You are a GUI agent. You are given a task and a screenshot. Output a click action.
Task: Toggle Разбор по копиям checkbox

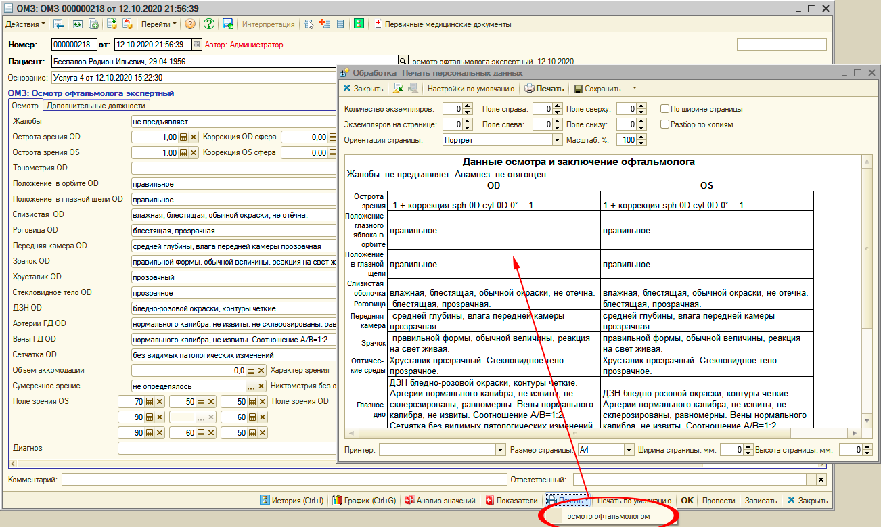click(666, 124)
